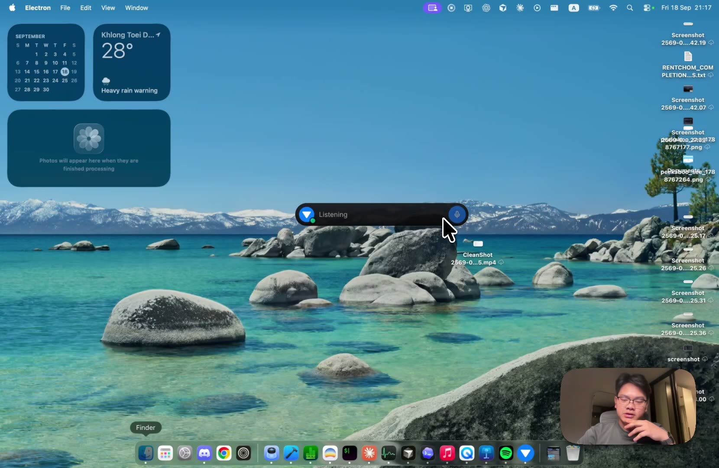Open Finder from the dock
This screenshot has height=468, width=719.
coord(146,453)
